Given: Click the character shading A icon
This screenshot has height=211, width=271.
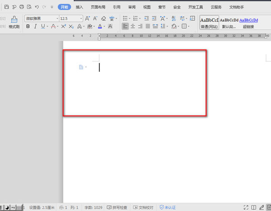Looking at the screenshot, I should pos(110,26).
